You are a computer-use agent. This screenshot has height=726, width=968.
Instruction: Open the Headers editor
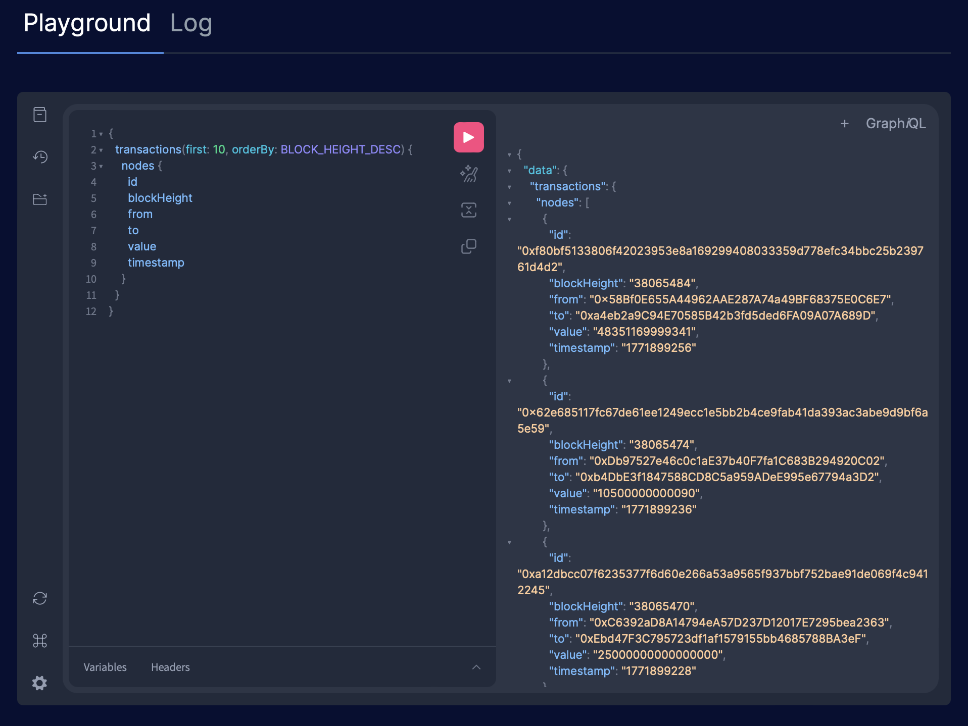point(170,667)
